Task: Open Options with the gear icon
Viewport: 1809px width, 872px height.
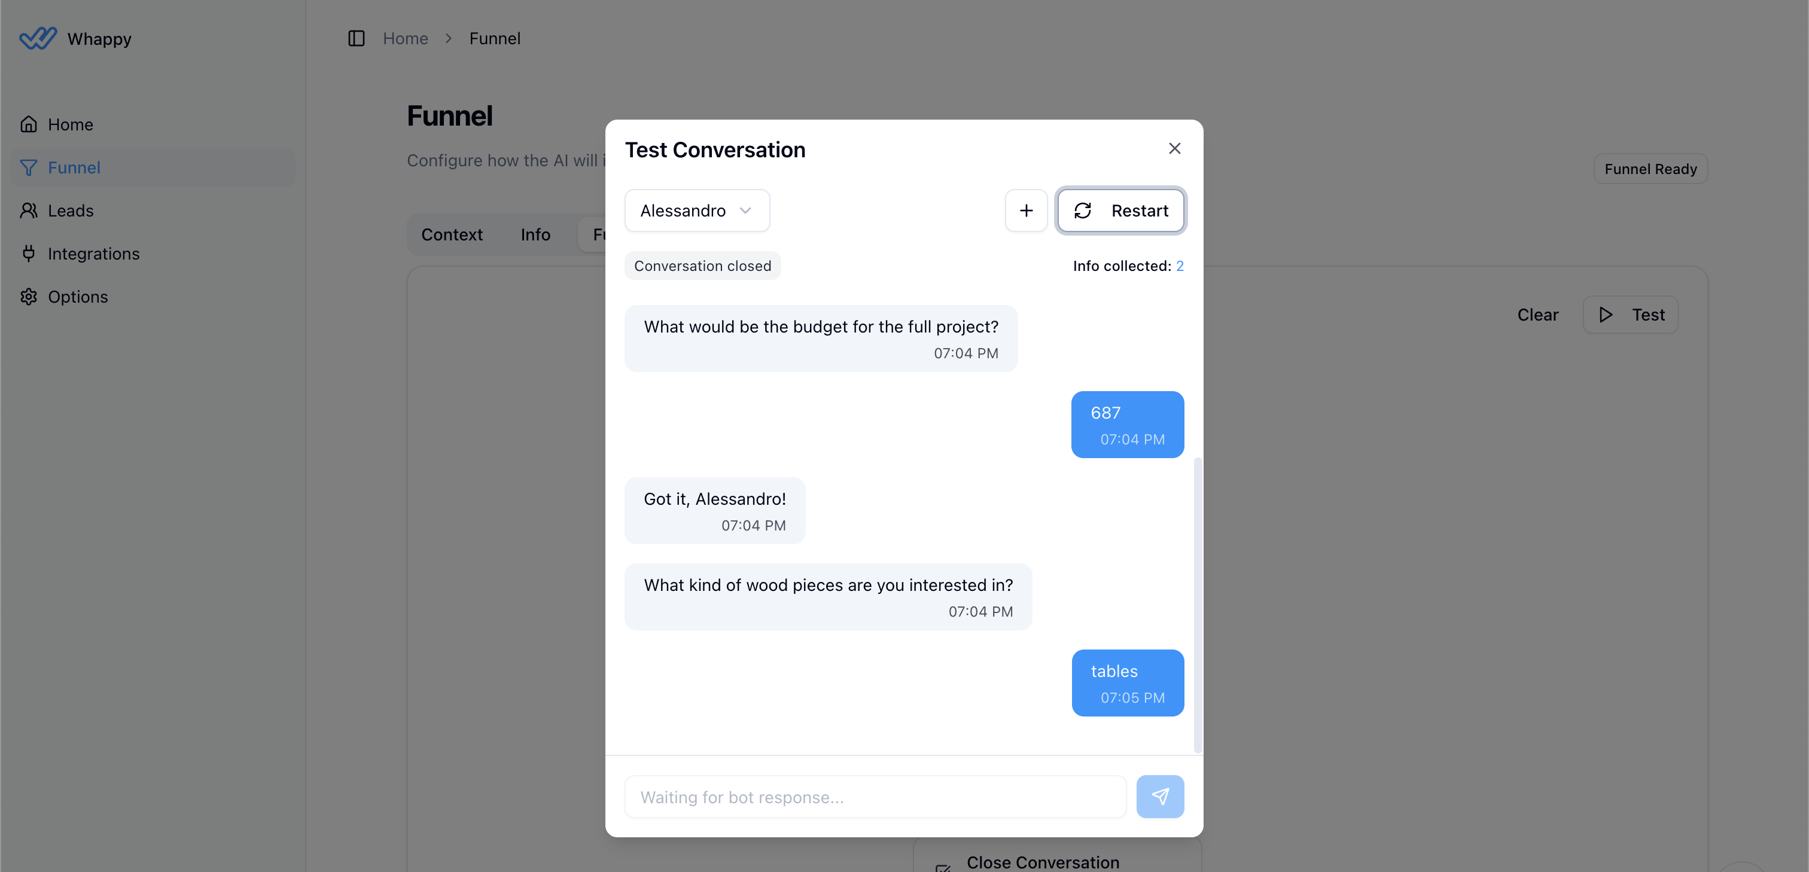Action: point(28,296)
